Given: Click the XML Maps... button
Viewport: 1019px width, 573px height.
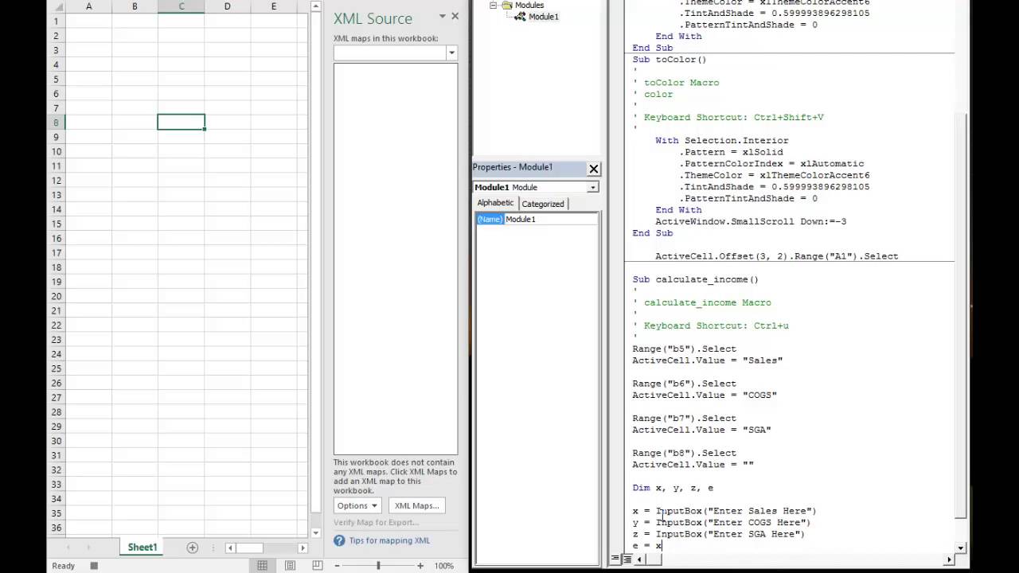Looking at the screenshot, I should tap(417, 505).
